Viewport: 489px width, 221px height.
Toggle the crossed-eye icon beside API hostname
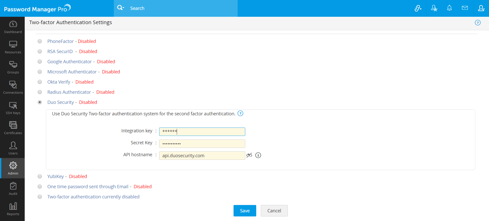[249, 155]
